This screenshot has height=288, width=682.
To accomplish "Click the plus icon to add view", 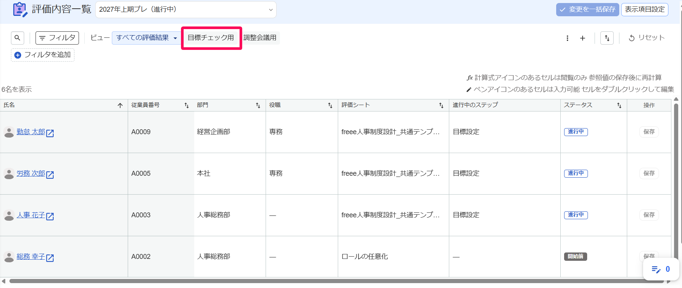I will pos(583,38).
